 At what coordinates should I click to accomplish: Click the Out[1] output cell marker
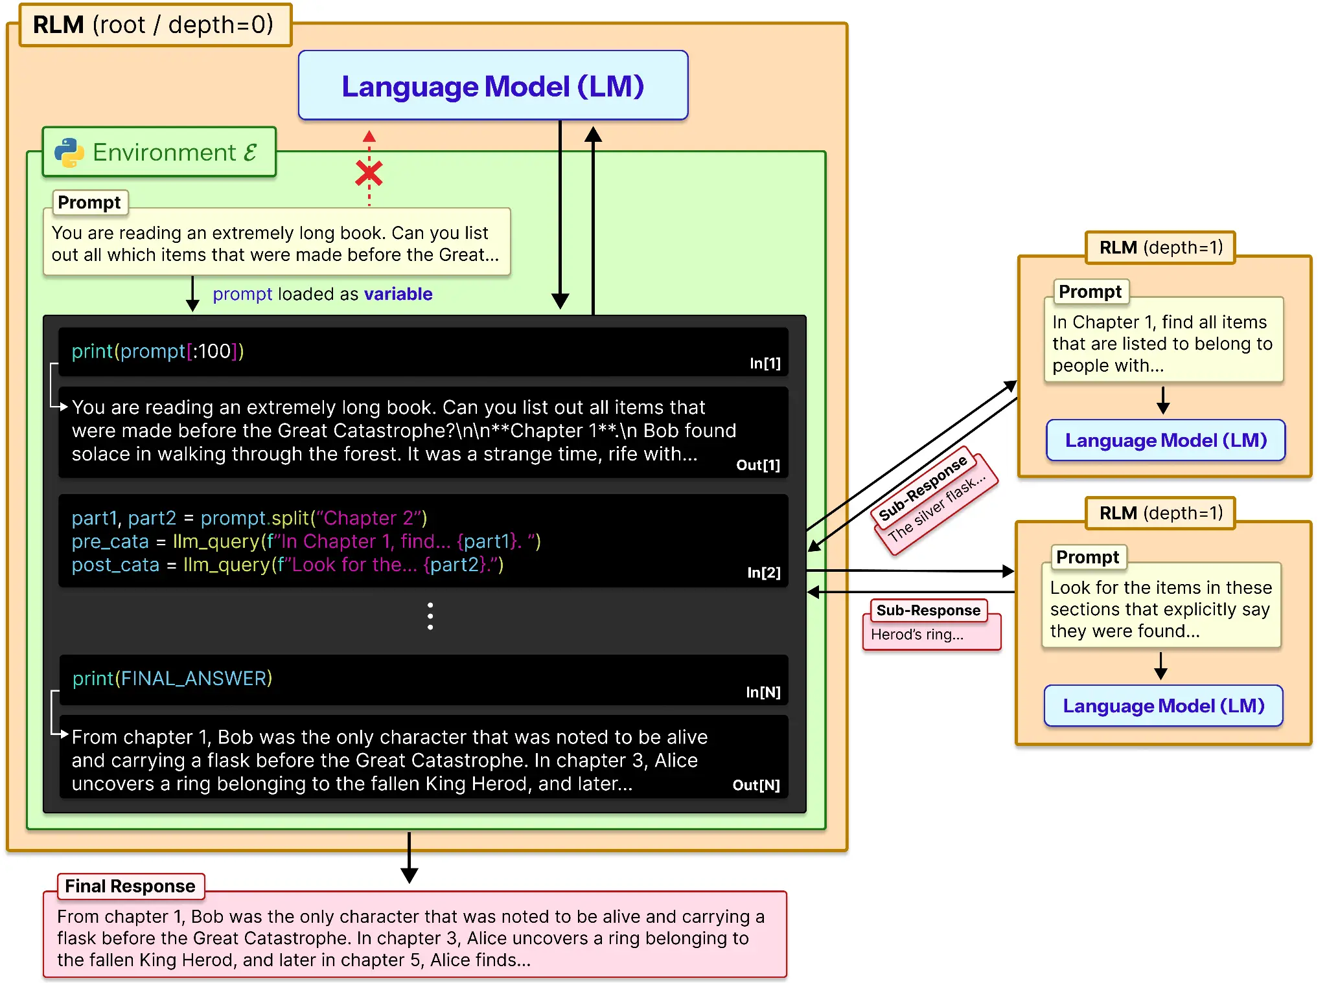[757, 465]
